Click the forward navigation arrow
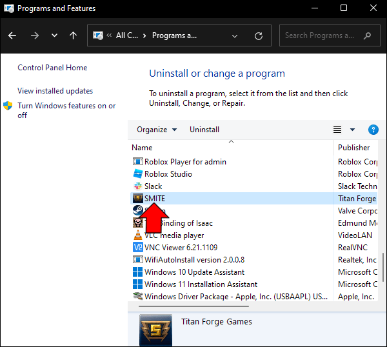The width and height of the screenshot is (387, 347). 35,35
